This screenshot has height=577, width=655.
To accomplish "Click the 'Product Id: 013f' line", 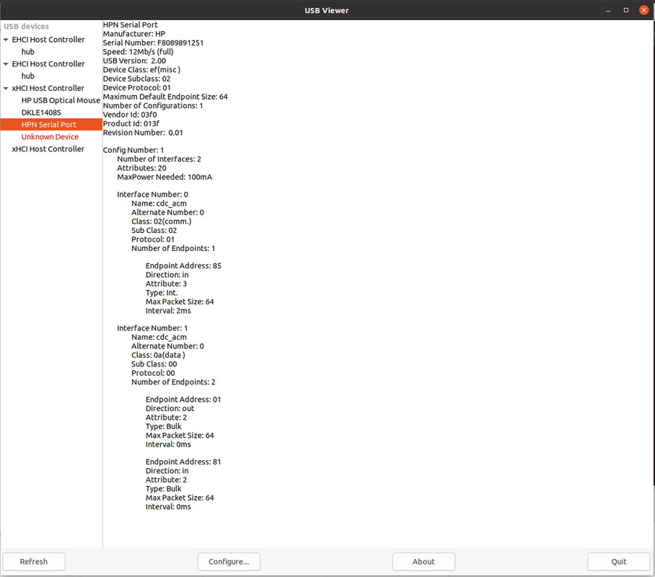I will tap(131, 123).
